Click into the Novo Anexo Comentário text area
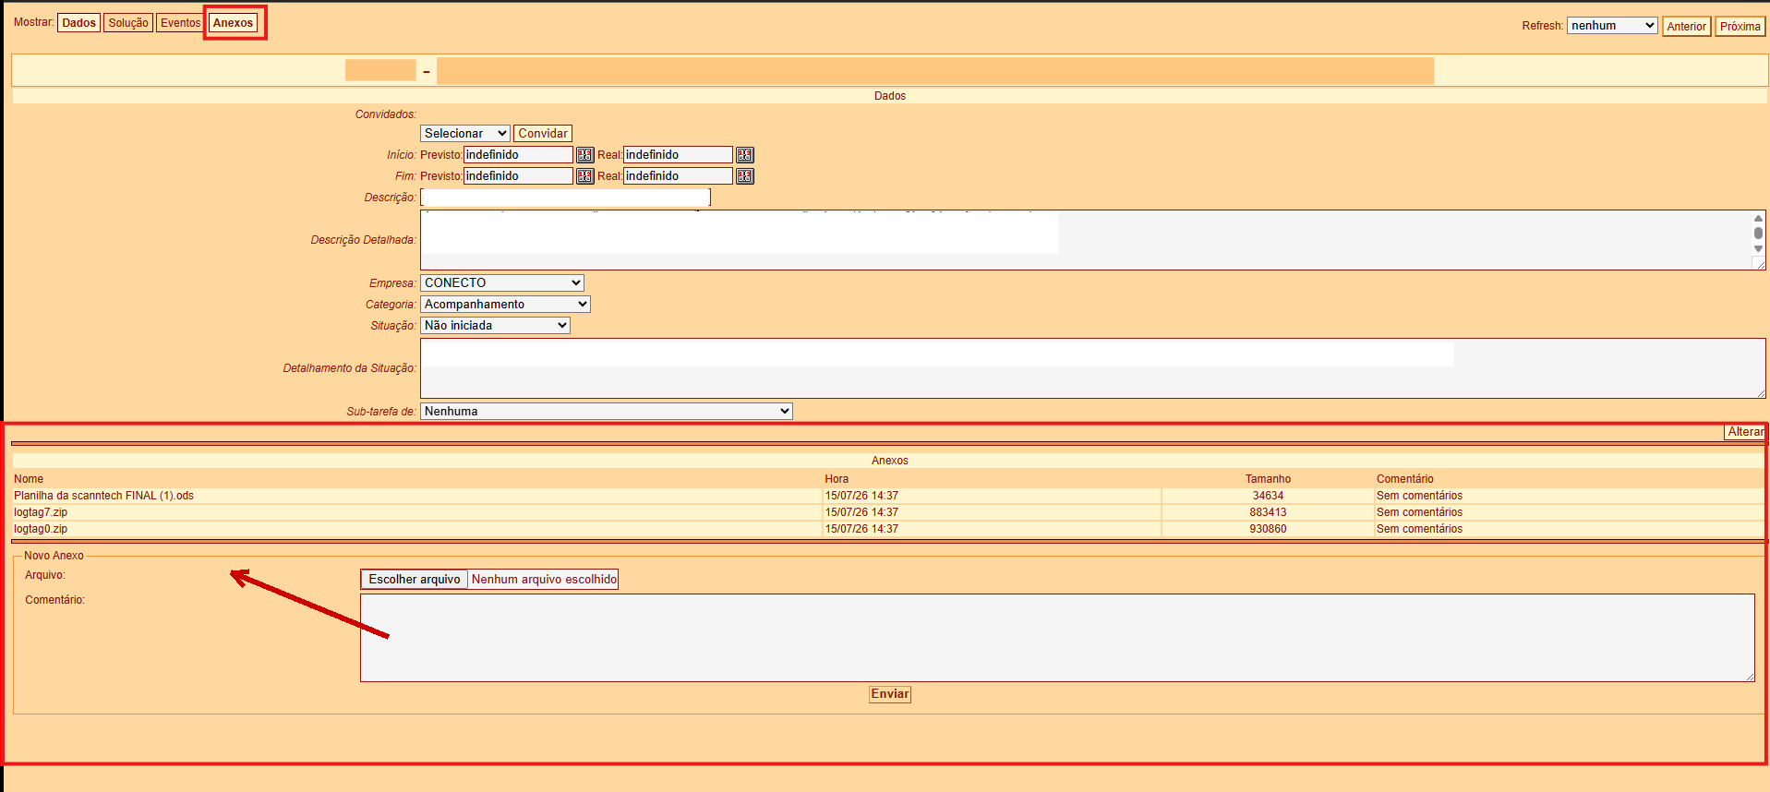1770x792 pixels. 1057,638
